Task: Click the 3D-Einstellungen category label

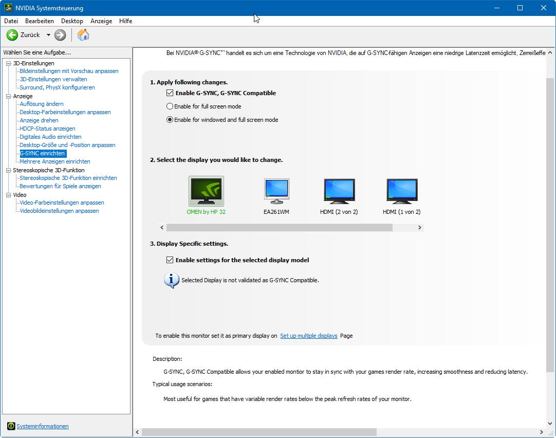Action: point(34,63)
